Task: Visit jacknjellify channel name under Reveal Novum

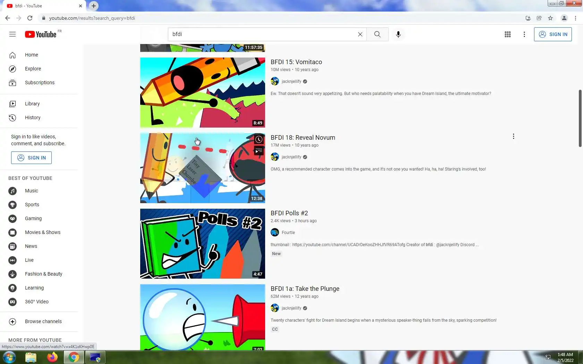Action: (x=291, y=157)
